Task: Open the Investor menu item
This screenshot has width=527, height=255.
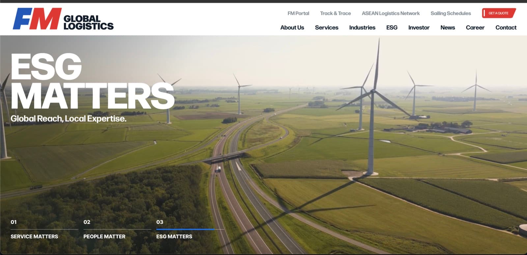Action: click(419, 28)
